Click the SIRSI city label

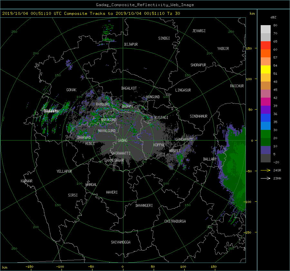click(x=73, y=195)
